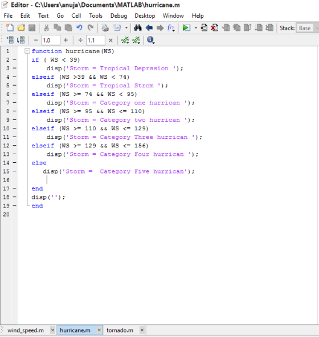Undo the last edit

[x=79, y=28]
